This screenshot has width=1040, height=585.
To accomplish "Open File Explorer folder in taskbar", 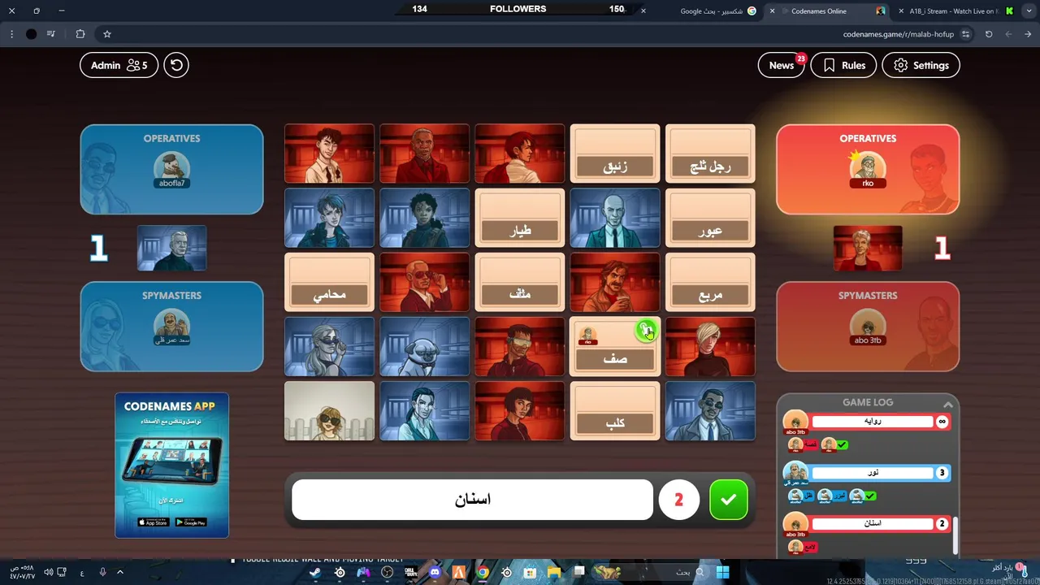I will click(x=554, y=573).
